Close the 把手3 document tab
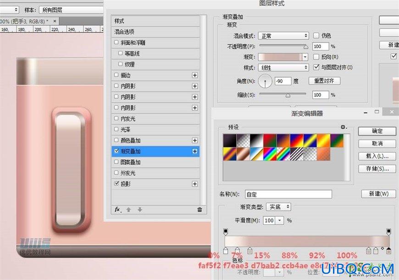This screenshot has height=280, width=399. click(55, 21)
